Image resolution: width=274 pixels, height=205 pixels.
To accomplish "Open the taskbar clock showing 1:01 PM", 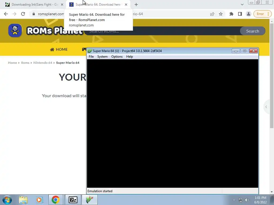I will point(260,200).
